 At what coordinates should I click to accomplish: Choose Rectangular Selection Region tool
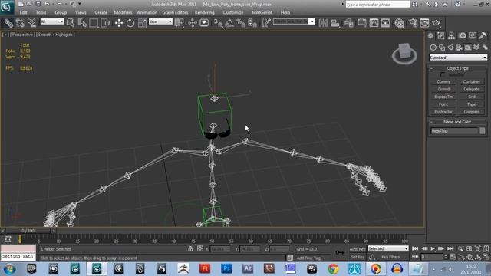pyautogui.click(x=94, y=23)
